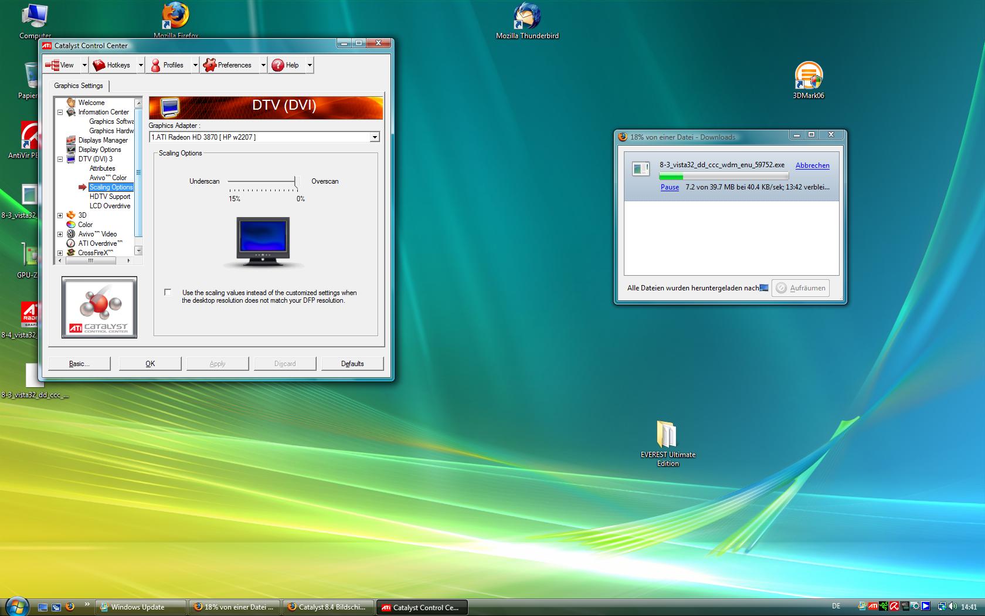
Task: Click the DE language indicator in taskbar
Action: [x=836, y=607]
